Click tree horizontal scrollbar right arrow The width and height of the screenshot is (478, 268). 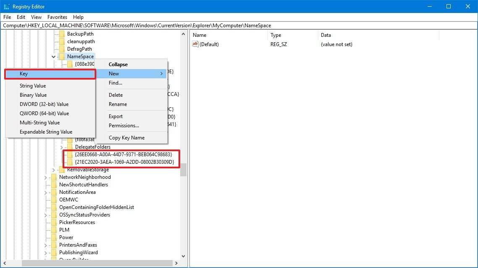pos(176,263)
